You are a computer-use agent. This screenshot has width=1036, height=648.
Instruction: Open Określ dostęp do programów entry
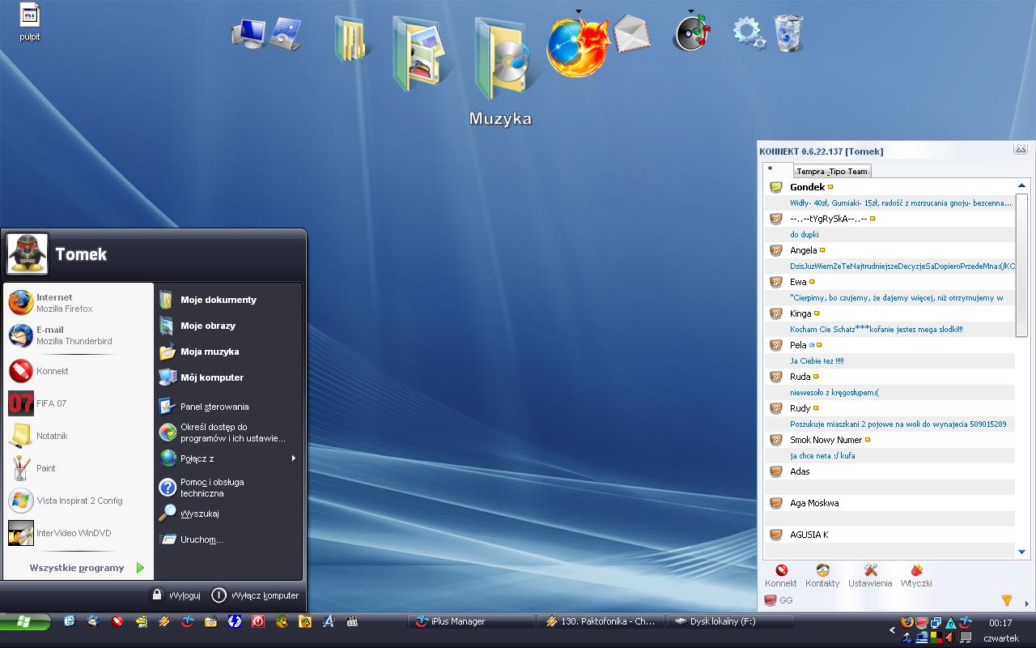pyautogui.click(x=227, y=433)
